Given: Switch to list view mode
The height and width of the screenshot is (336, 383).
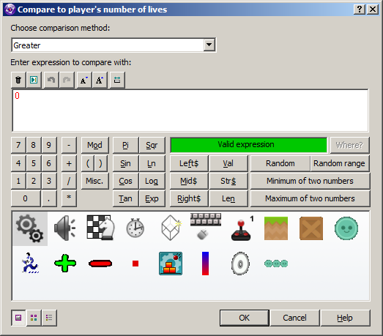Looking at the screenshot, I should (49, 318).
